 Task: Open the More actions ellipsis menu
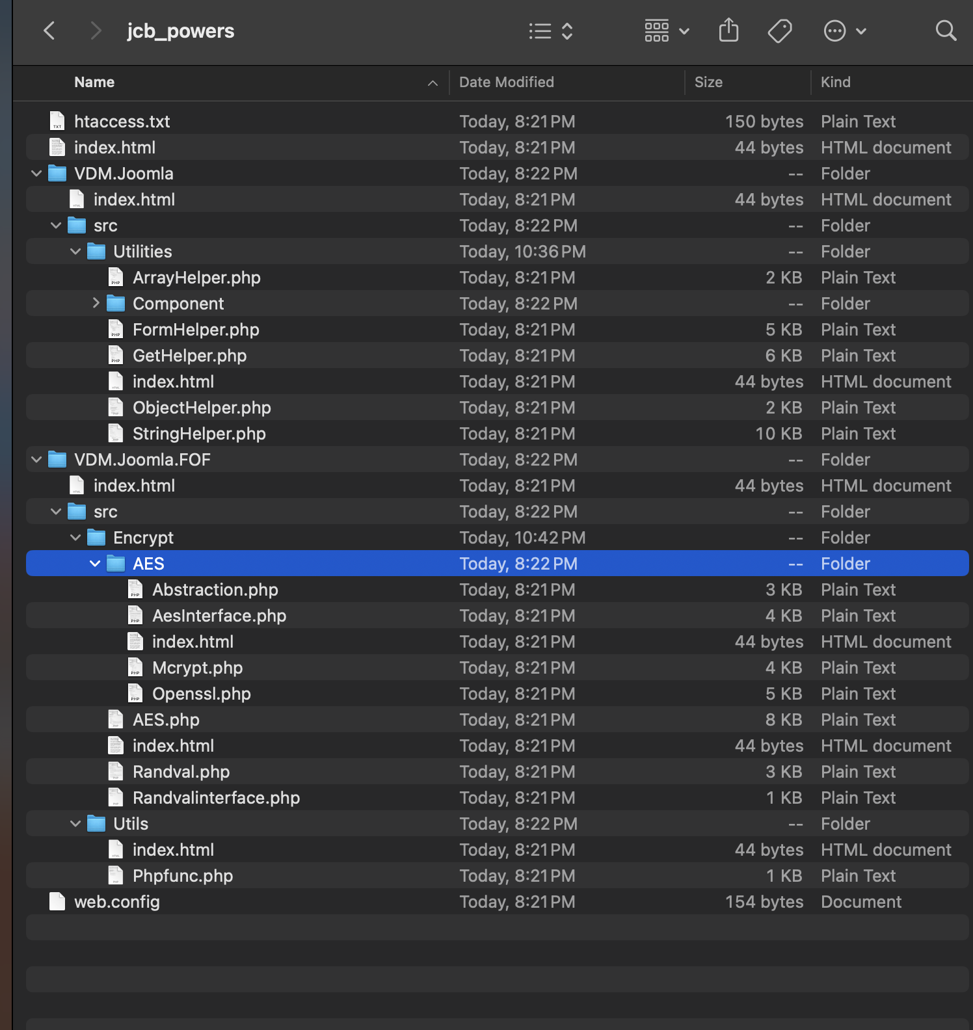(845, 31)
